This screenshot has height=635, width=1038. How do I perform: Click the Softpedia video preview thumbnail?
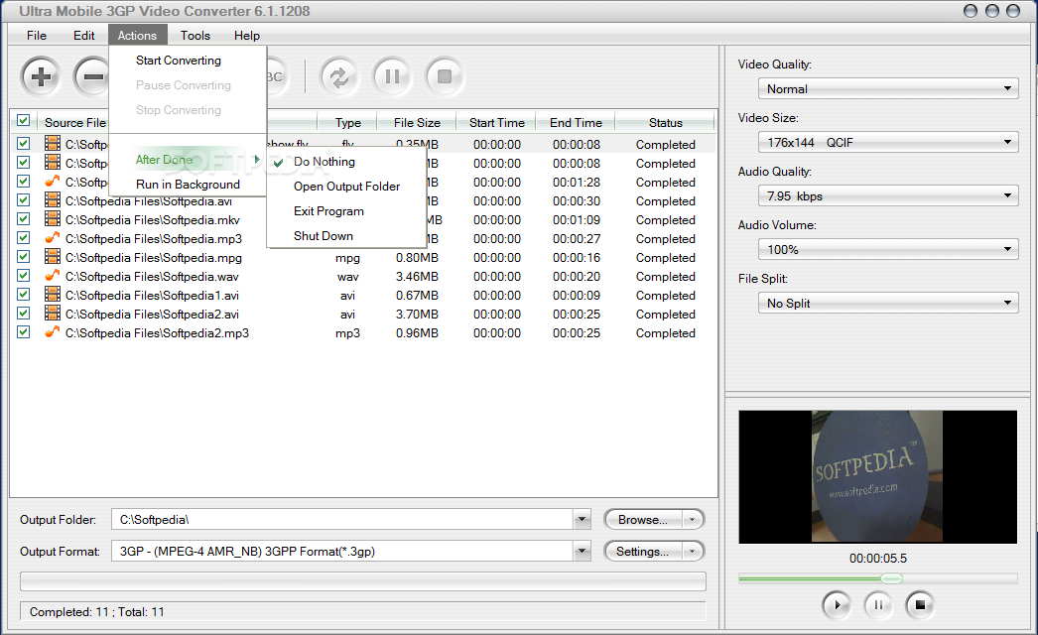coord(878,477)
